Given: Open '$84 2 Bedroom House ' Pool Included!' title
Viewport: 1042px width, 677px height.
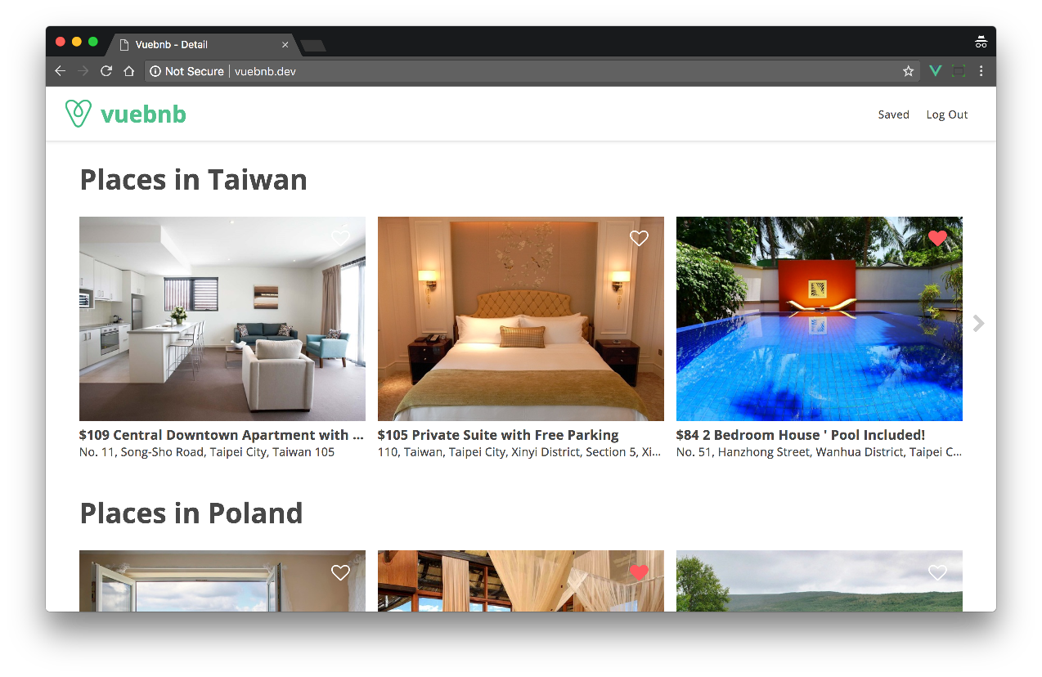Looking at the screenshot, I should coord(801,435).
